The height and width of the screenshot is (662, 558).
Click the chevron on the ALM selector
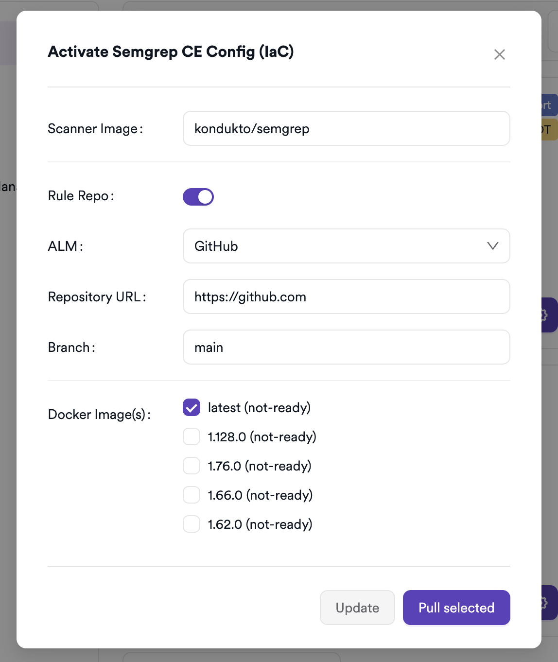pos(493,246)
